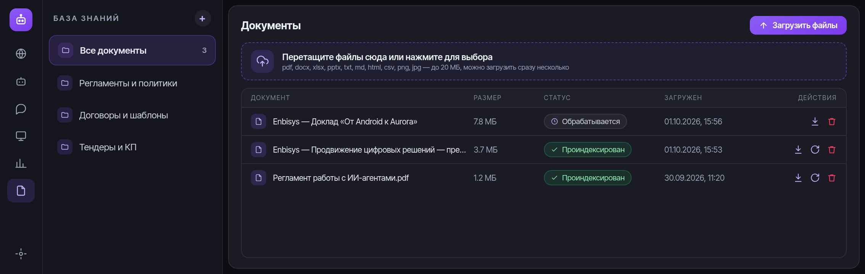
Task: Click «Проиндексирован» badge for Регламент PDF row
Action: pos(588,178)
